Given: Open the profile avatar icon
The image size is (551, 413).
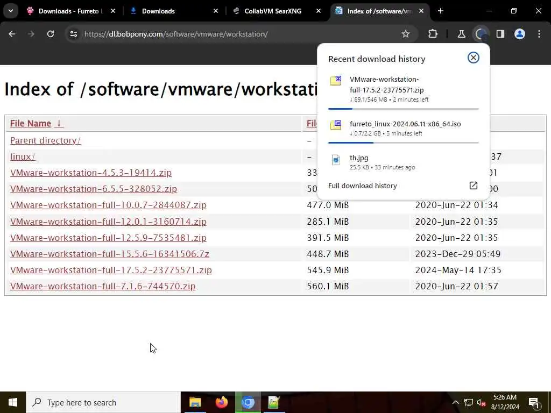Looking at the screenshot, I should [x=520, y=34].
